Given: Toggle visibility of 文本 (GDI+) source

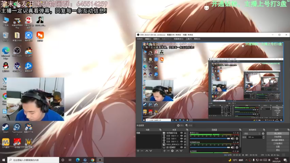Looking at the screenshot, I should coord(182,139).
